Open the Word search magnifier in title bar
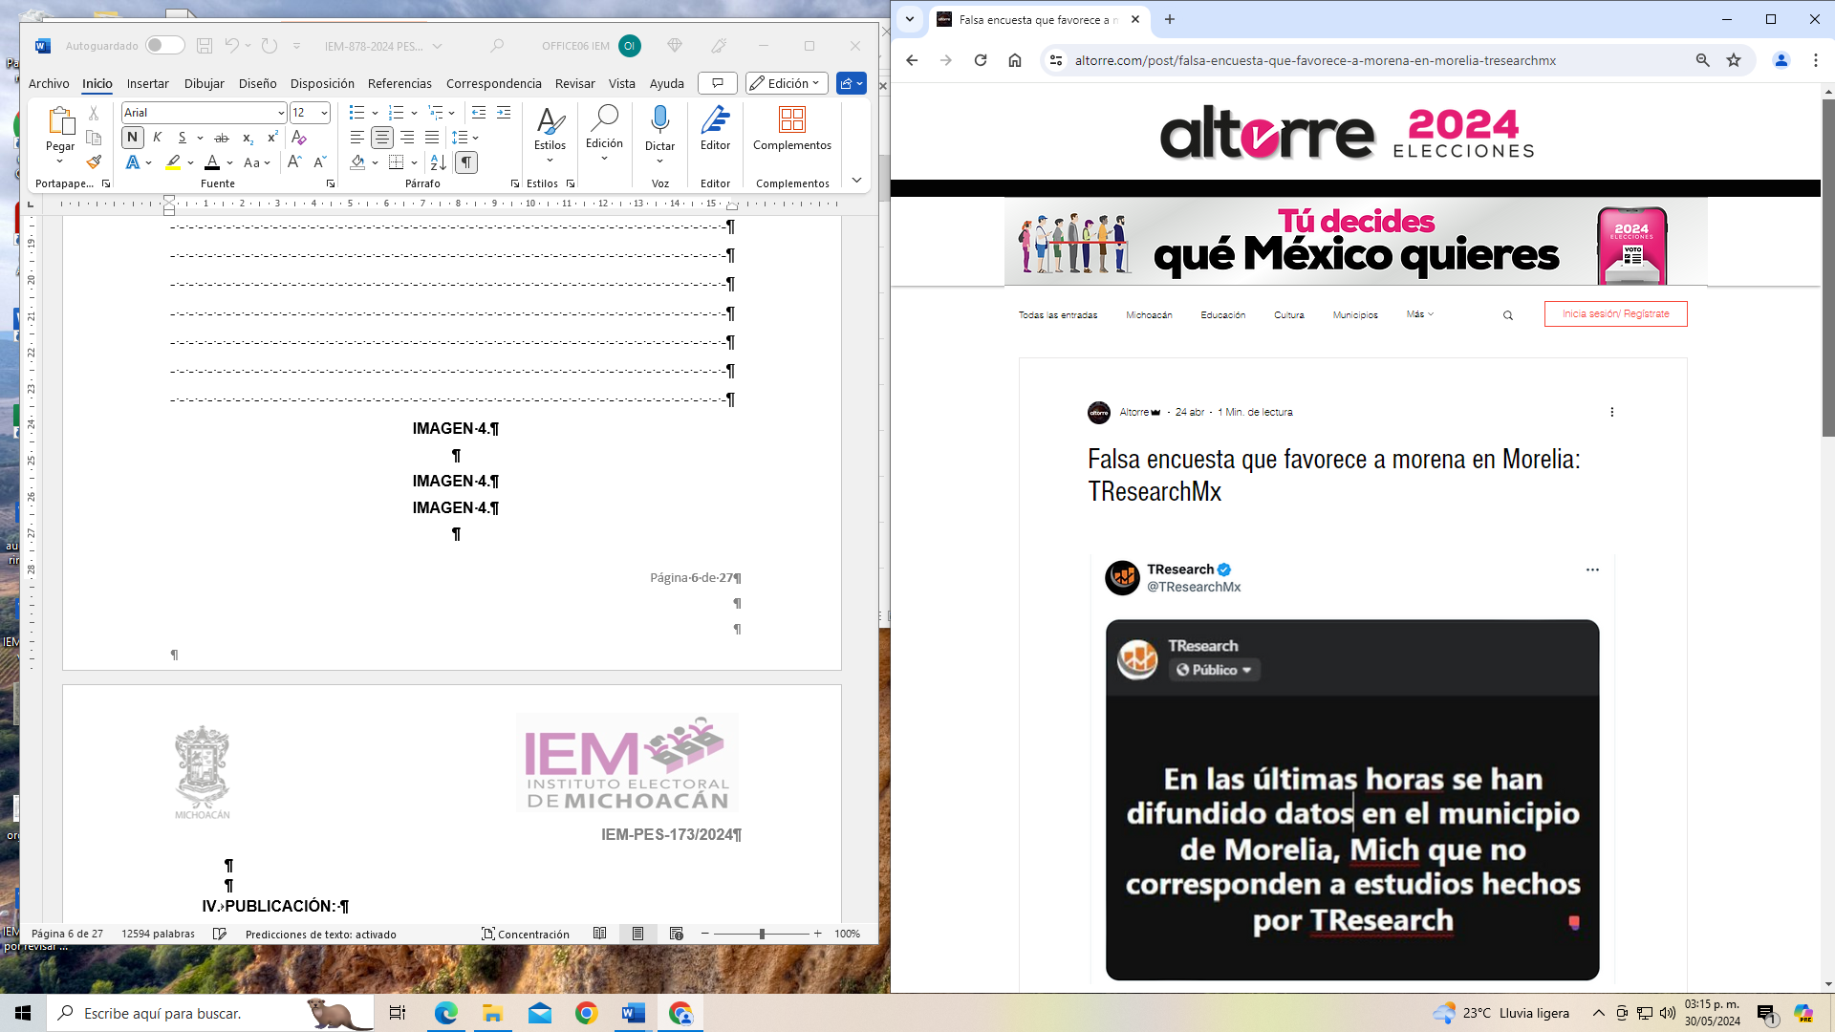 coord(497,46)
